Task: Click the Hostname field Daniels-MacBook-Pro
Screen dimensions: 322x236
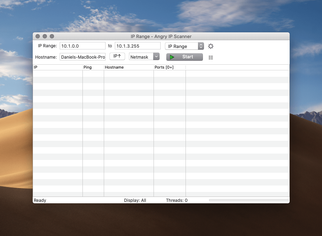Action: [x=82, y=57]
